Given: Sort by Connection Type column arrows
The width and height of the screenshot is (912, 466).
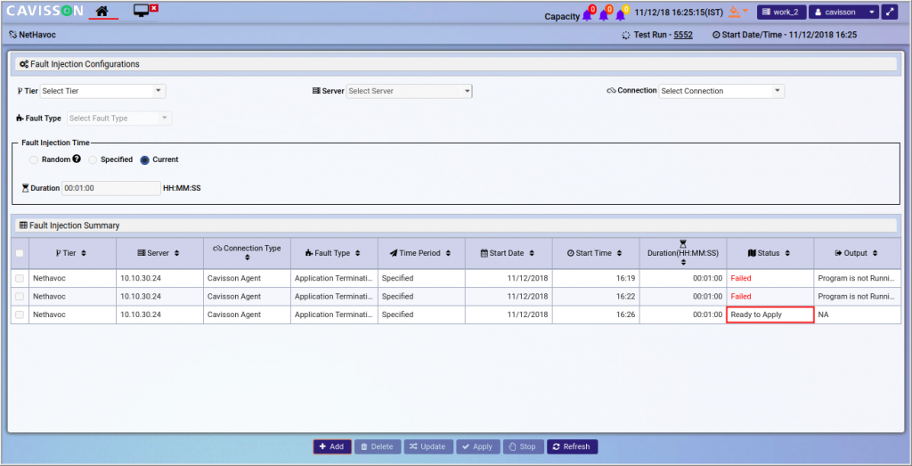Looking at the screenshot, I should pyautogui.click(x=248, y=258).
